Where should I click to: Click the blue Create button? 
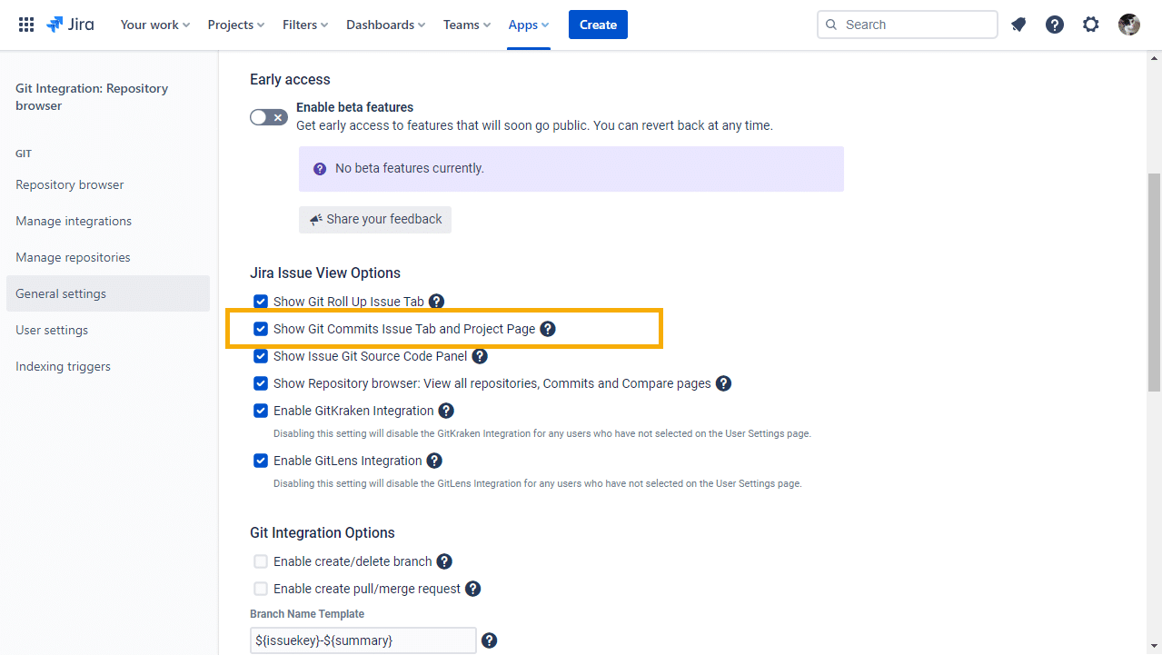click(598, 25)
